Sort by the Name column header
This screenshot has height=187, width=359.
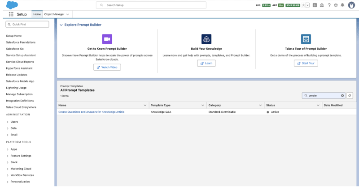pos(62,105)
